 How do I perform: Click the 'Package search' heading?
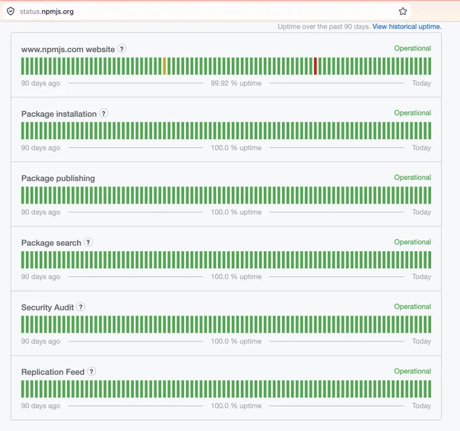click(51, 243)
